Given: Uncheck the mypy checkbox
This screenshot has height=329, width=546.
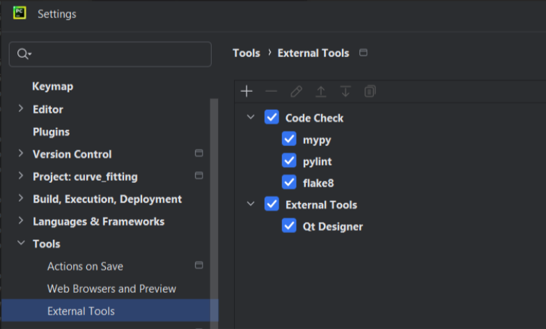Looking at the screenshot, I should click(289, 139).
